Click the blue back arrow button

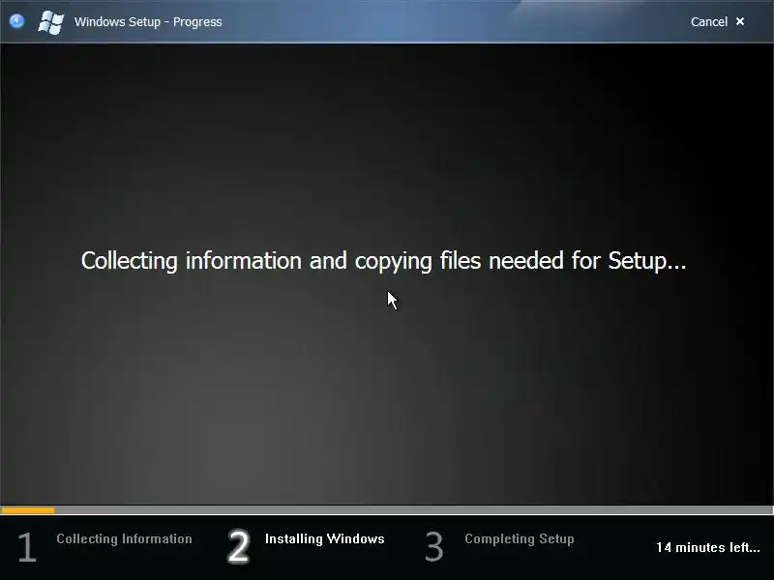coord(16,21)
